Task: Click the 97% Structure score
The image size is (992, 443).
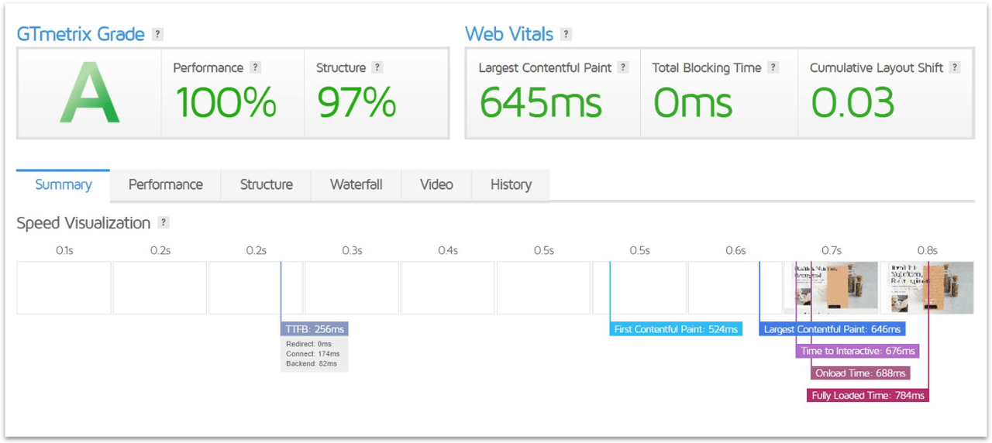Action: (356, 102)
